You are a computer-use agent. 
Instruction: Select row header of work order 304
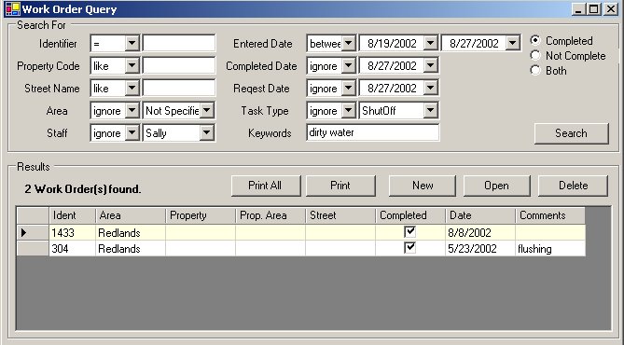click(x=33, y=248)
